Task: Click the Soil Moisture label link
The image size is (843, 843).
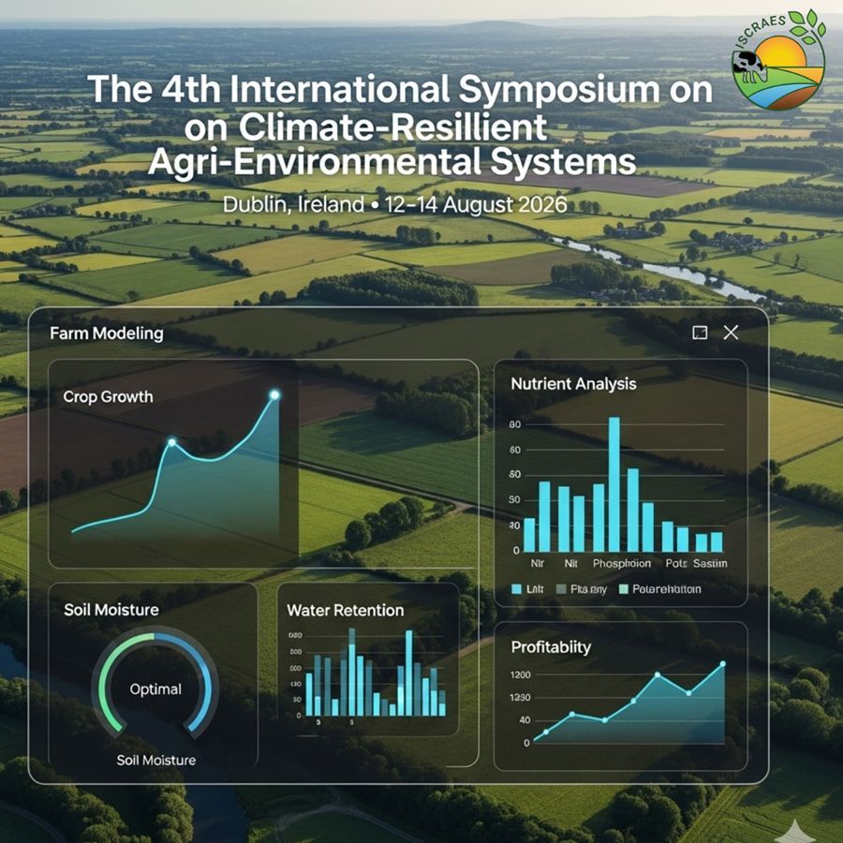Action: point(156,761)
